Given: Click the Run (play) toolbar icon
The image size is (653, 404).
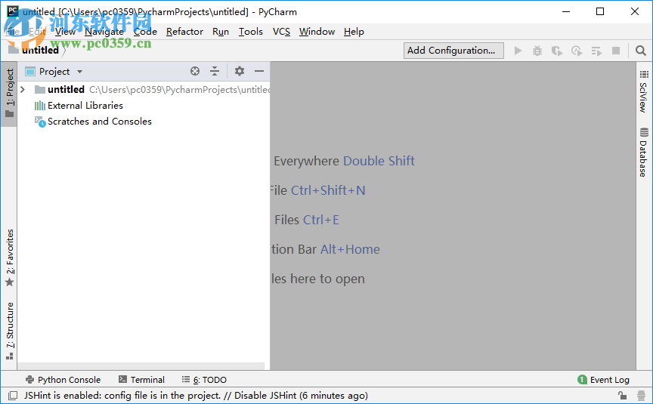Looking at the screenshot, I should (518, 51).
